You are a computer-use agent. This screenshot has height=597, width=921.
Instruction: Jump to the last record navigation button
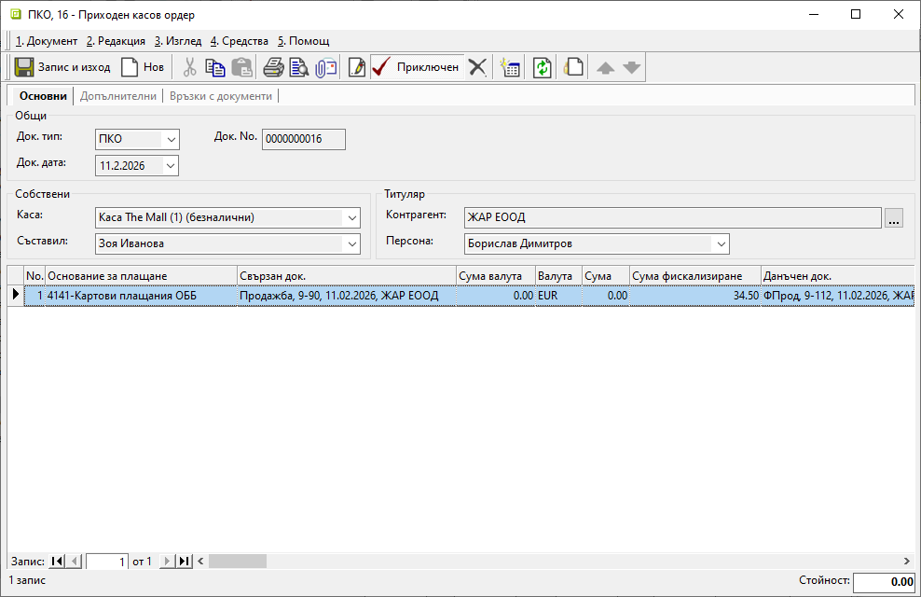pyautogui.click(x=185, y=562)
